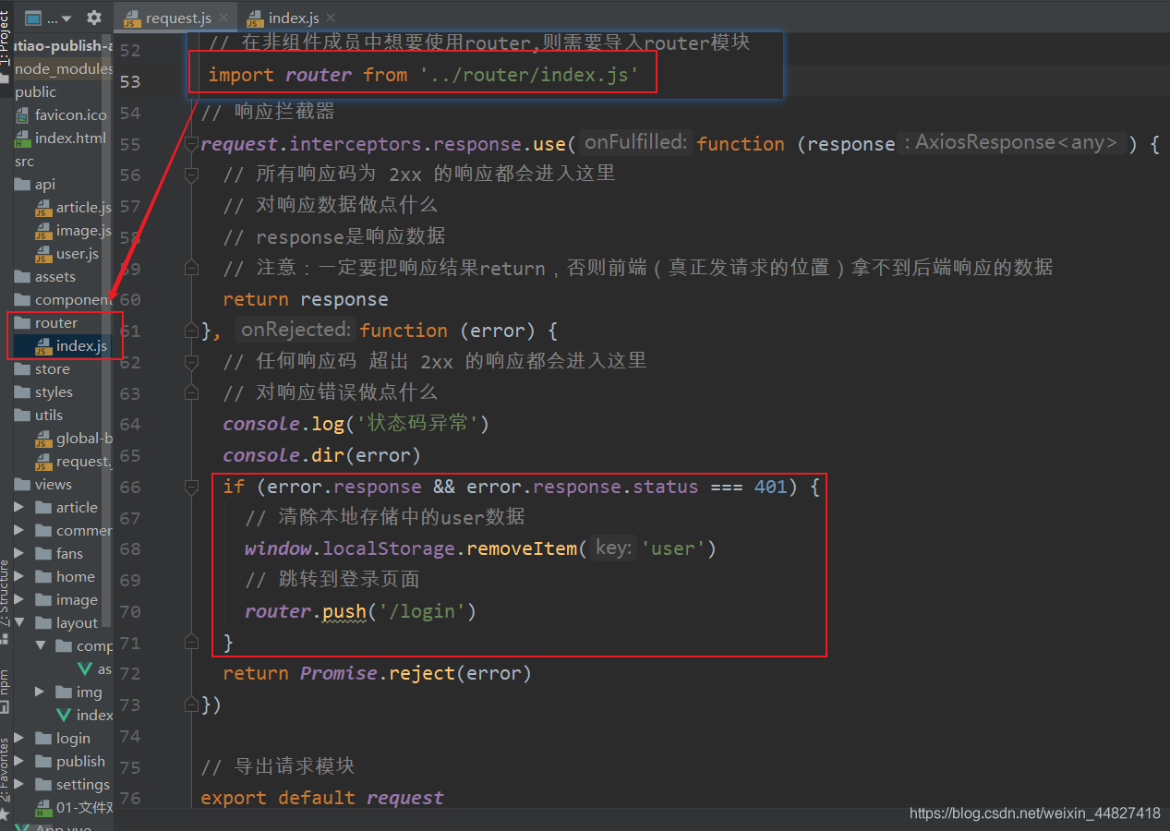
Task: Click 'return Promise.reject(error)' statement
Action: (377, 673)
